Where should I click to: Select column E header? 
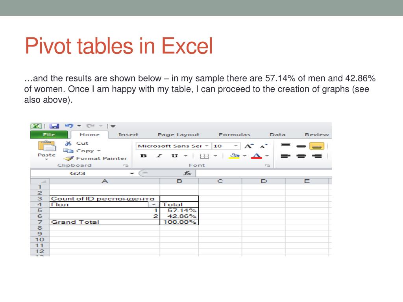click(x=307, y=181)
